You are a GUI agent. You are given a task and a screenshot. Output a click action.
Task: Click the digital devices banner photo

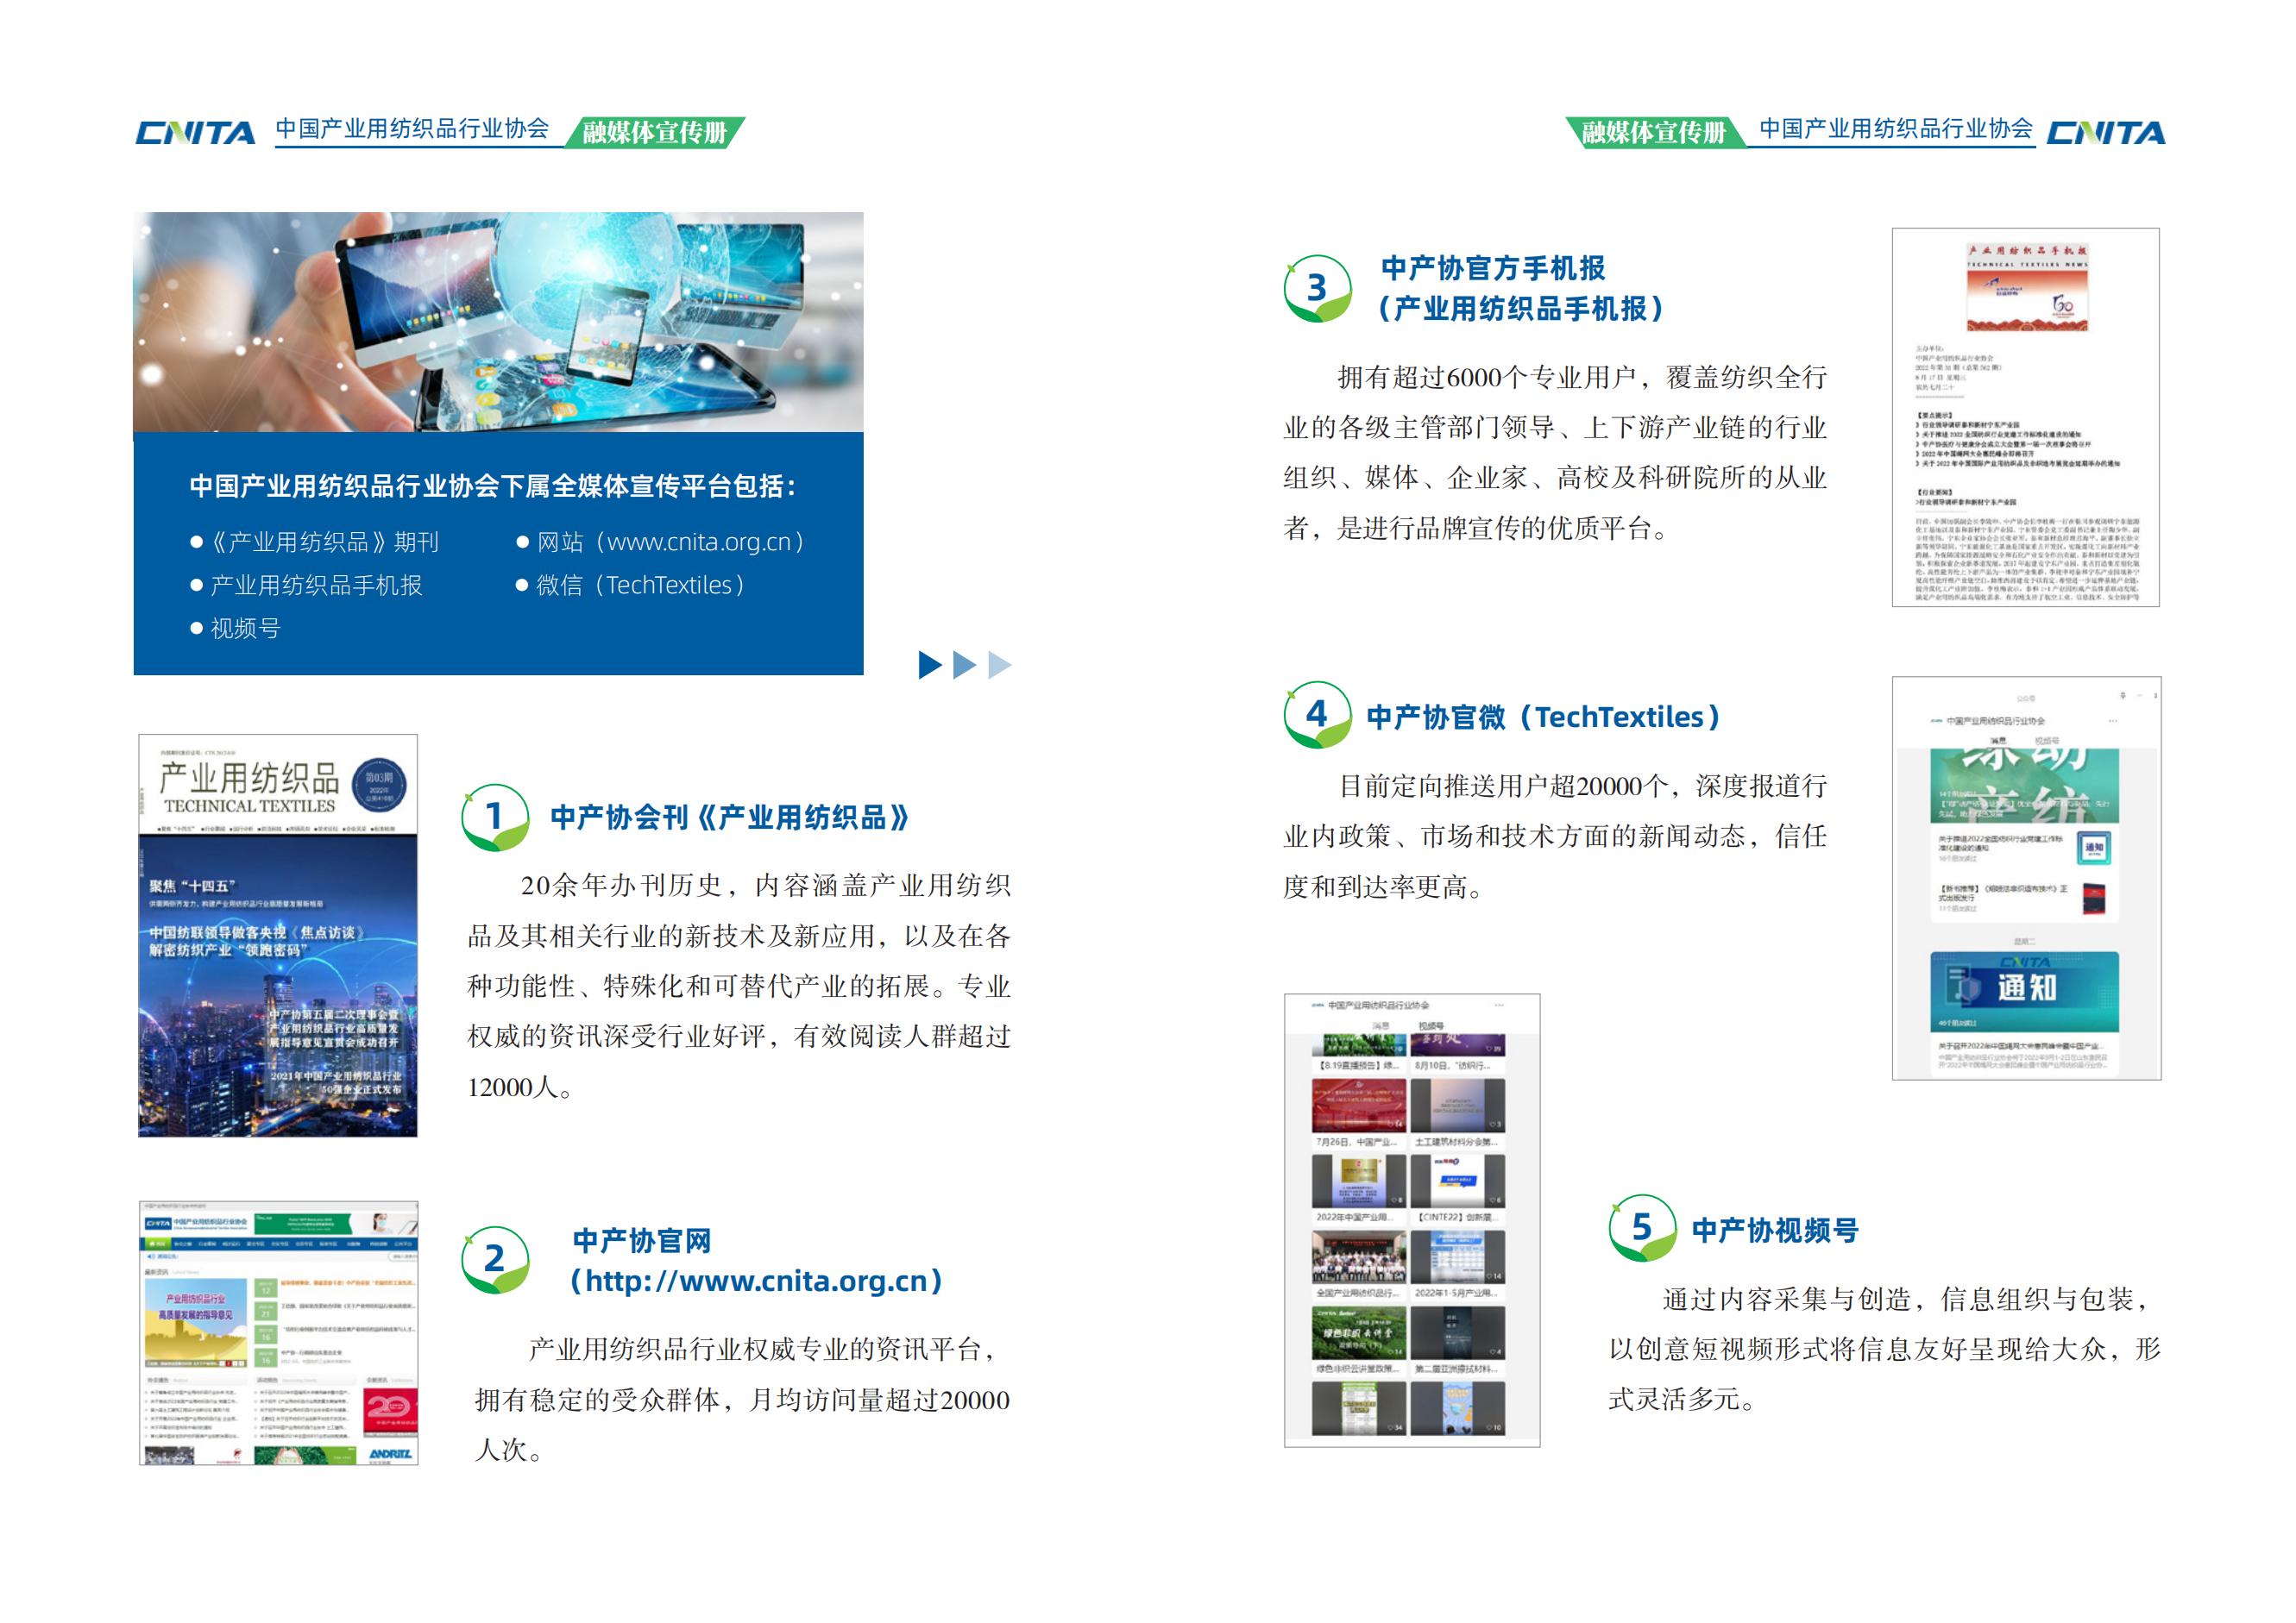tap(498, 322)
